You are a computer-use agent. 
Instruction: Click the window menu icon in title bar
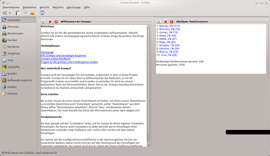tap(3, 2)
